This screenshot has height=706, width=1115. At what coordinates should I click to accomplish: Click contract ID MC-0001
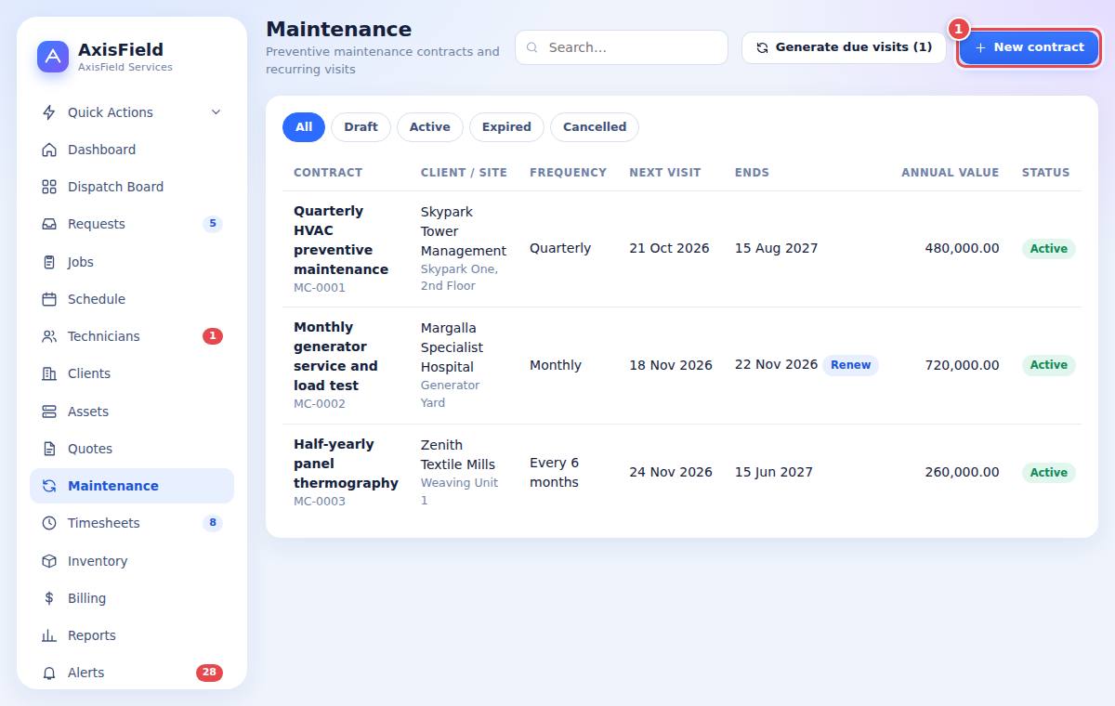(x=320, y=288)
